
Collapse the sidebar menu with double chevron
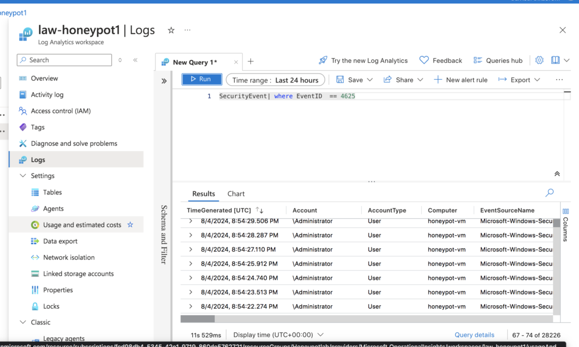coord(136,60)
